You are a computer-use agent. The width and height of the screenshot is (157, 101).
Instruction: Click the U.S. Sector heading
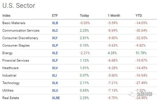coord(19,6)
